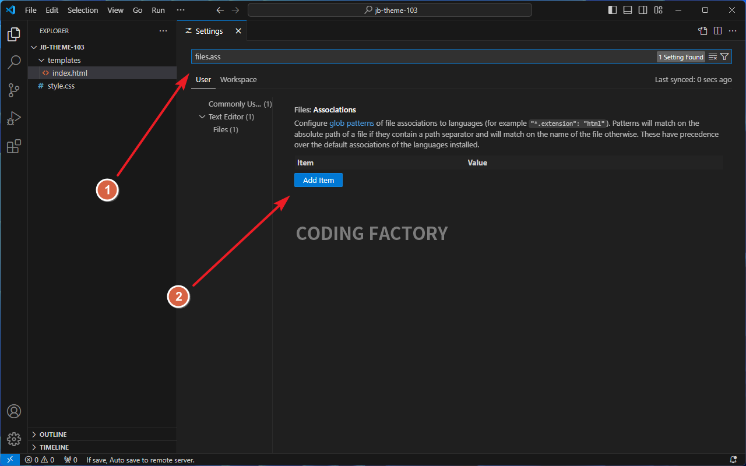Open the Edit menu

click(52, 10)
